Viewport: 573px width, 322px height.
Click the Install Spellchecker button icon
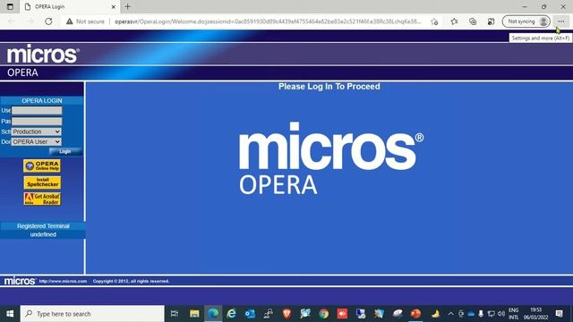(x=42, y=182)
